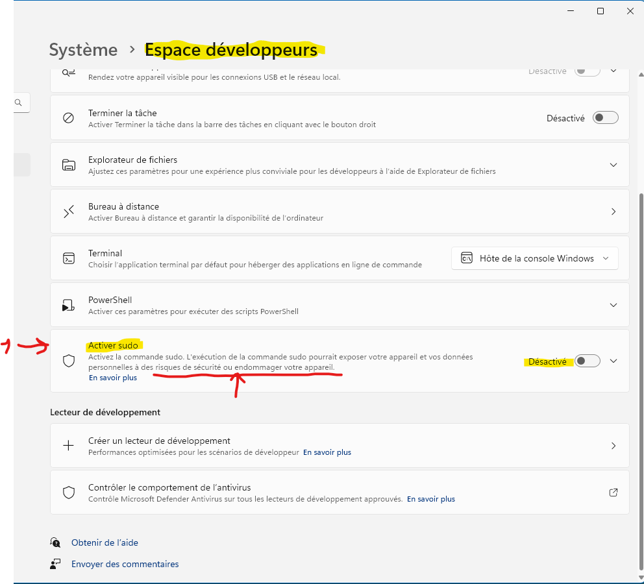Click the Bureau à distance arrows icon
This screenshot has height=584, width=644.
(69, 212)
